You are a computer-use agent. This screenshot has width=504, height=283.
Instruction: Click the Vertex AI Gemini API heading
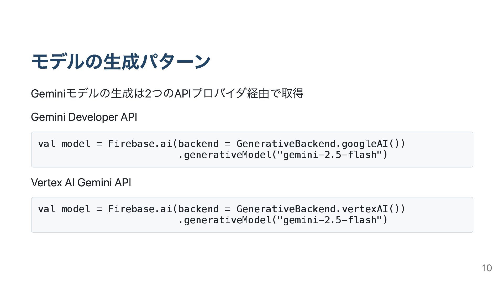(81, 182)
